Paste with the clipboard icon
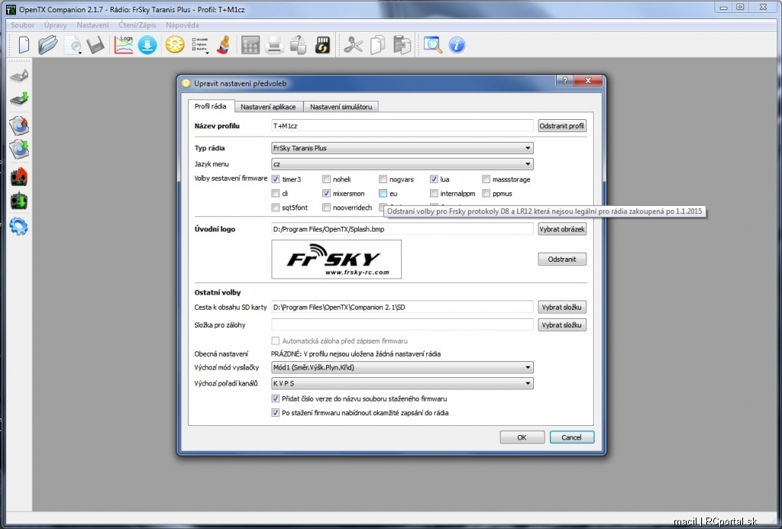Screen dimensions: 782x529 click(402, 45)
